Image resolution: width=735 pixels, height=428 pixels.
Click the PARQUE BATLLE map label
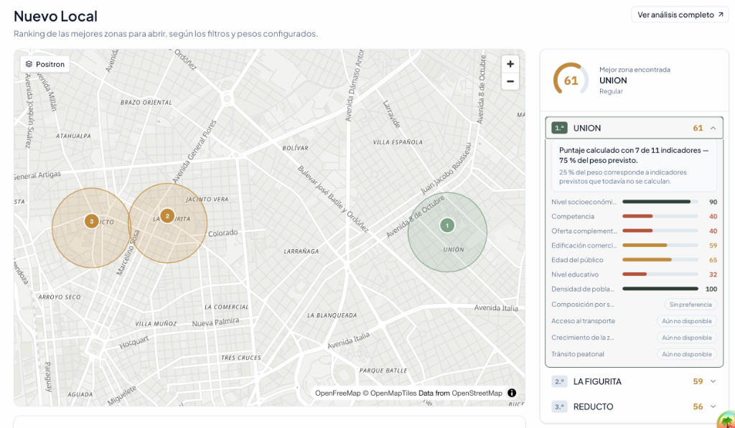coord(383,371)
